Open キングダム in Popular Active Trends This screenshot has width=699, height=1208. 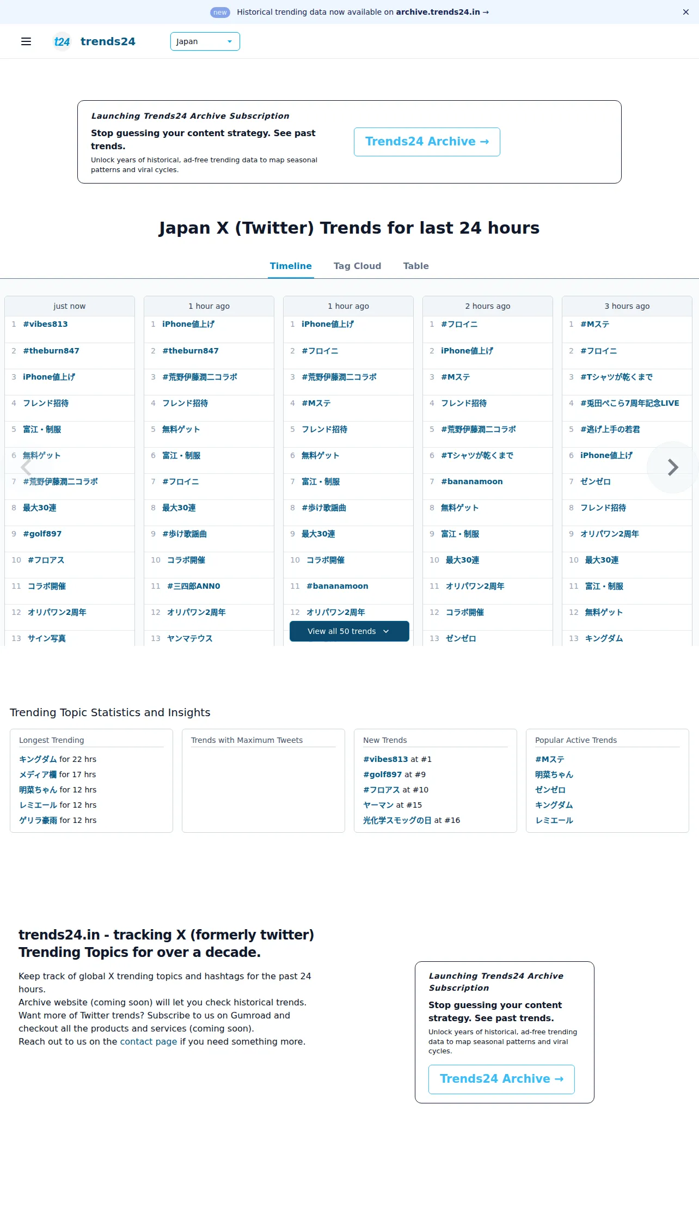pyautogui.click(x=554, y=805)
